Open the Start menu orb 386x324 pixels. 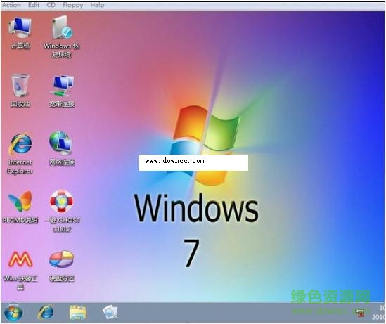[13, 312]
